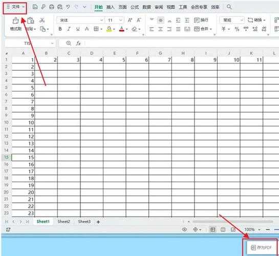Image resolution: width=279 pixels, height=256 pixels.
Task: Add a new sheet with plus button
Action: pyautogui.click(x=98, y=222)
